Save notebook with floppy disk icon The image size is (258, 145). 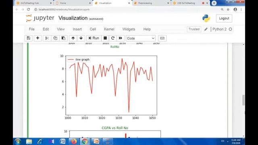click(29, 38)
